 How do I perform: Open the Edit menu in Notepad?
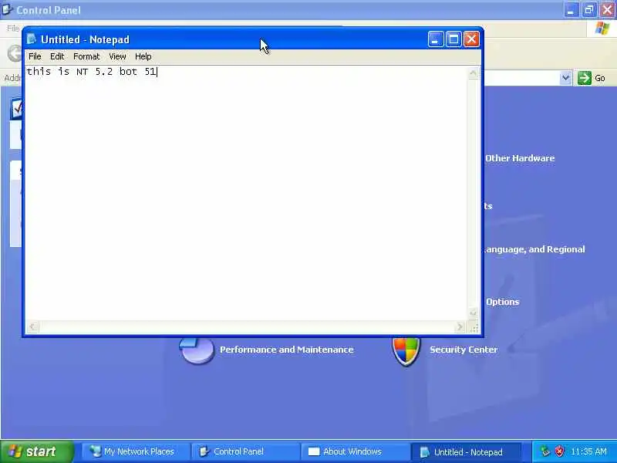click(x=57, y=56)
